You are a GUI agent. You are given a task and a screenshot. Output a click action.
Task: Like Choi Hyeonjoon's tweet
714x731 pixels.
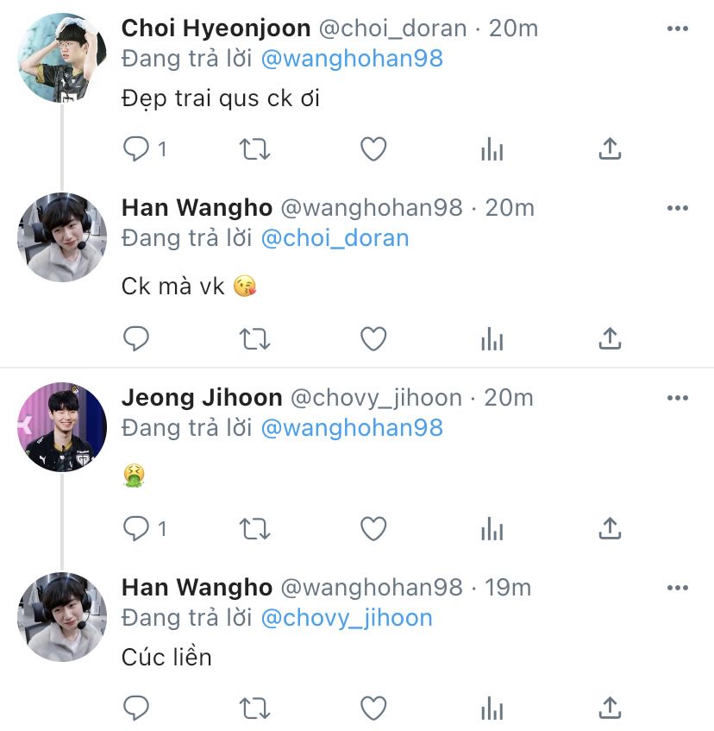click(373, 149)
